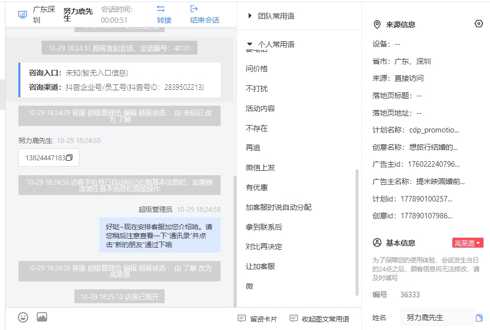Click the 好哒~现在安排客服 reply message bubble
The image size is (490, 330).
(x=160, y=236)
